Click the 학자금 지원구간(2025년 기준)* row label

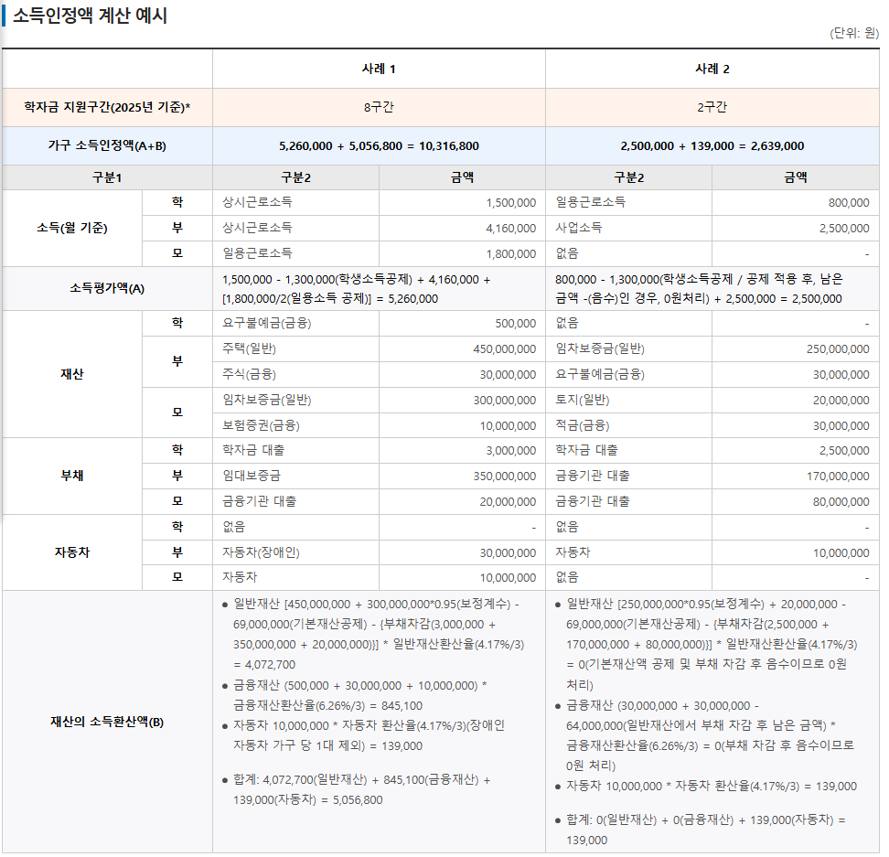107,107
